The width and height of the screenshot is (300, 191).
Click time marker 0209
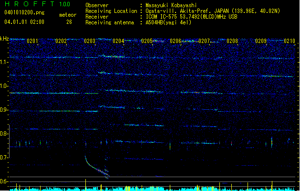[x=261, y=41]
